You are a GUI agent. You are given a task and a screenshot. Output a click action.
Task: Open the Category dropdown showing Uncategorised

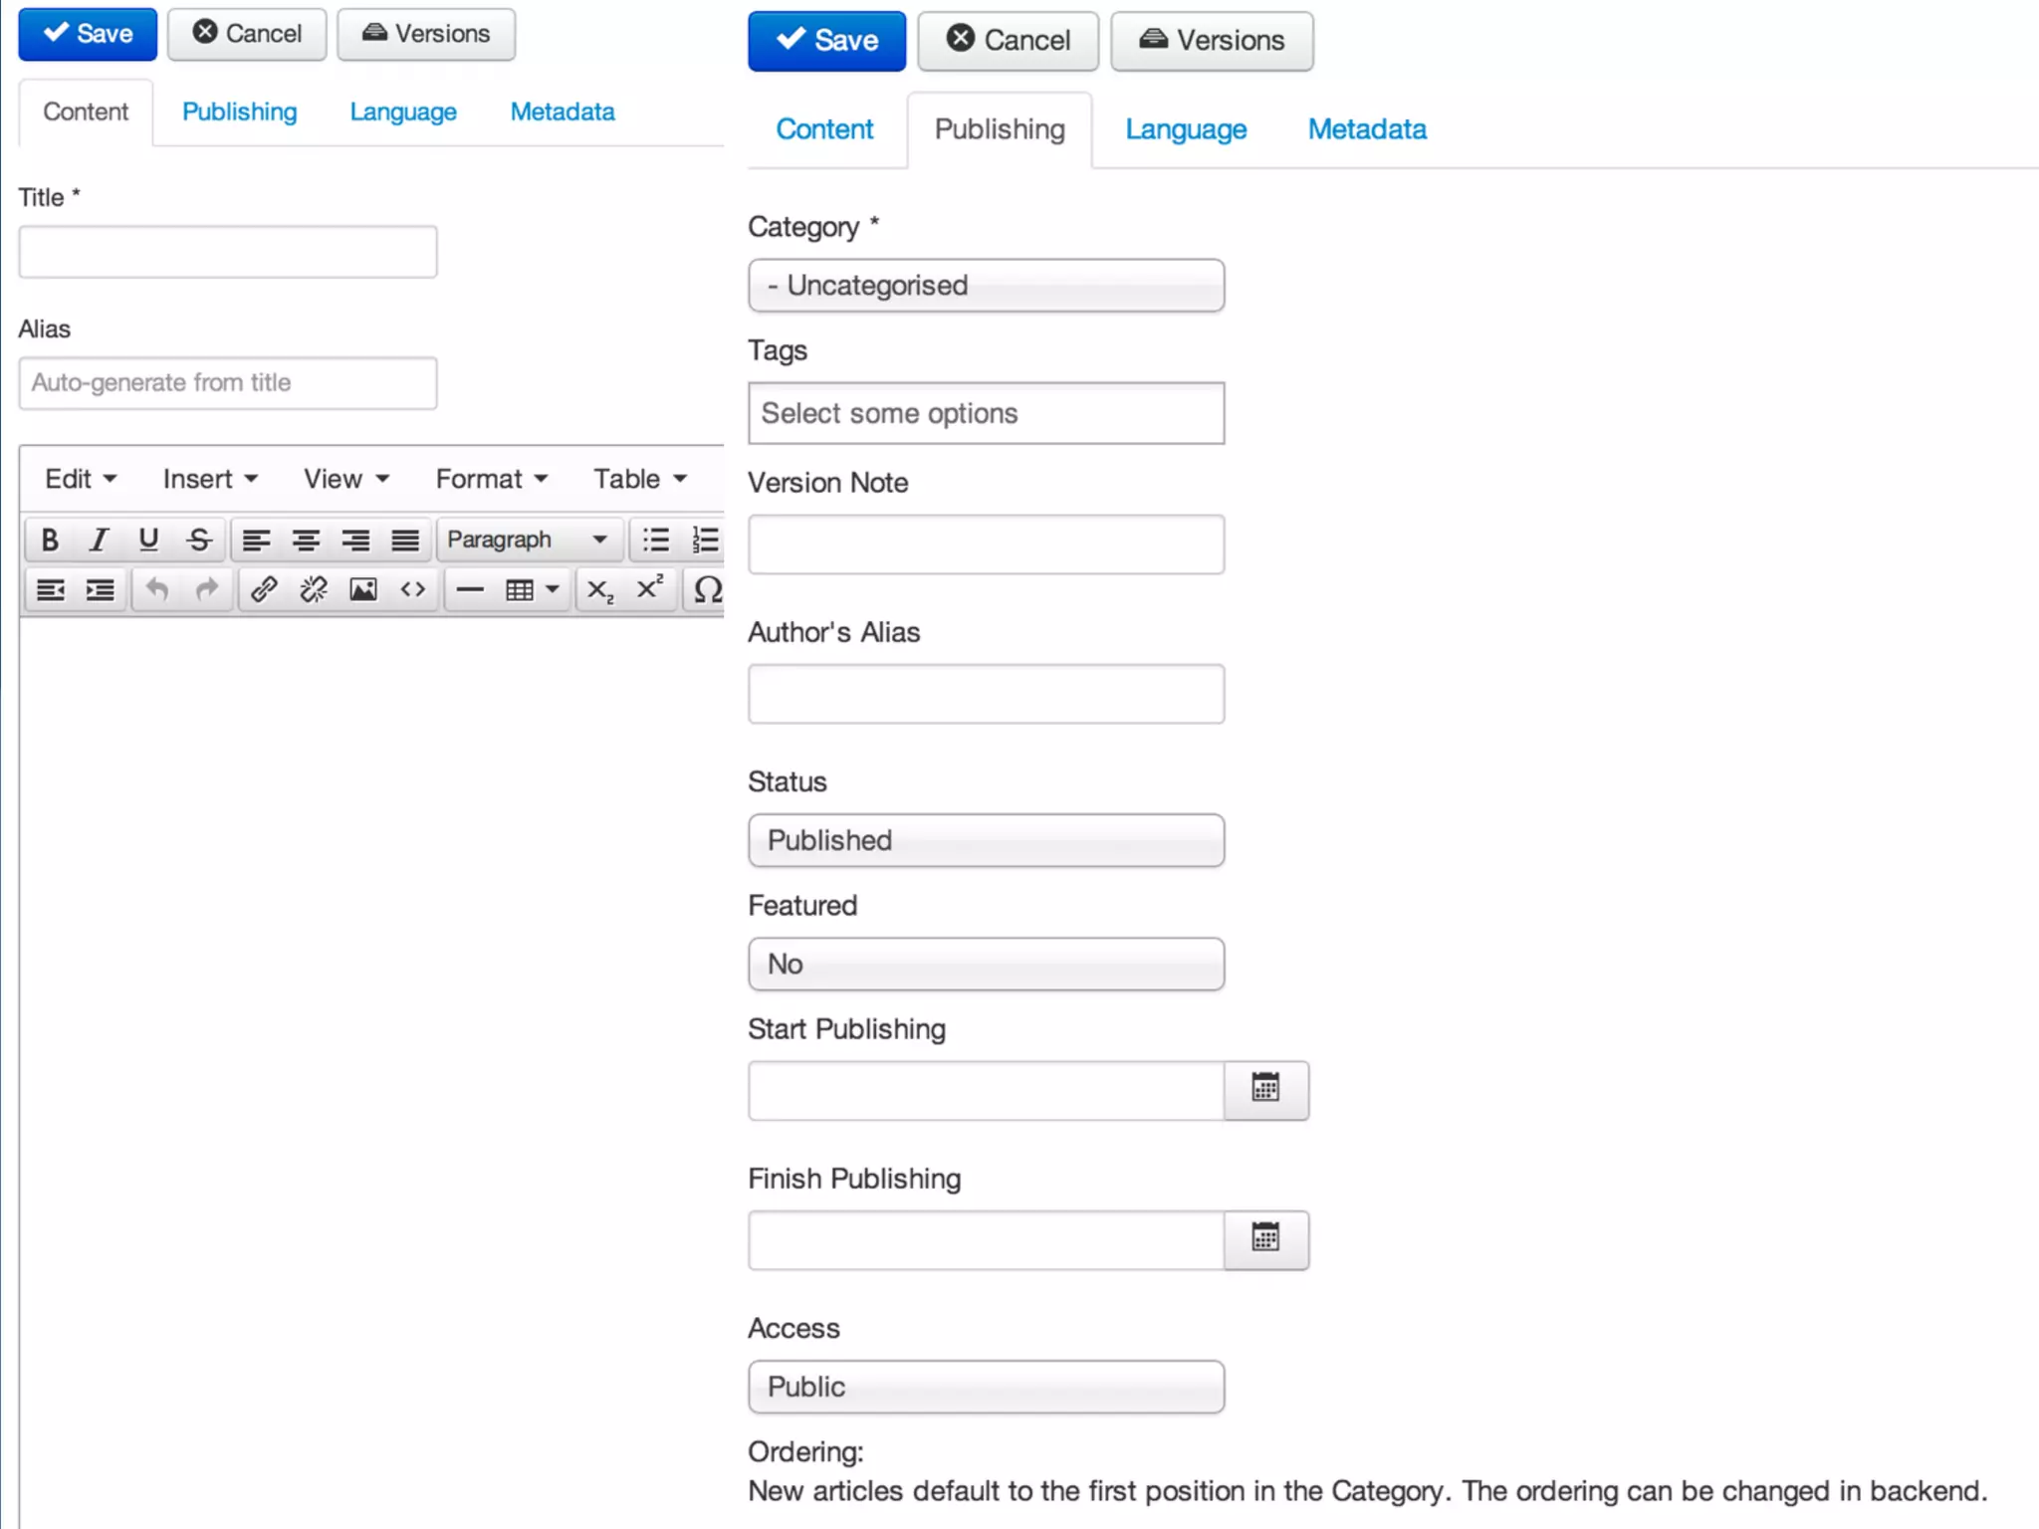coord(986,286)
